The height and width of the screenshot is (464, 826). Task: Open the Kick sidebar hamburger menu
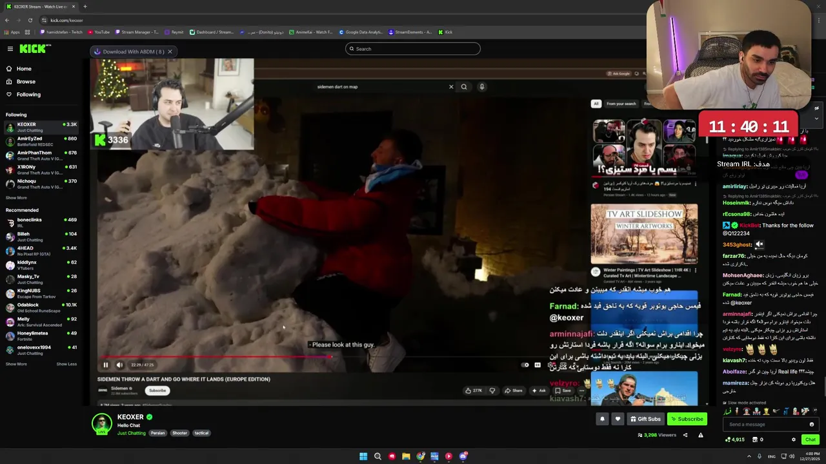[x=10, y=49]
